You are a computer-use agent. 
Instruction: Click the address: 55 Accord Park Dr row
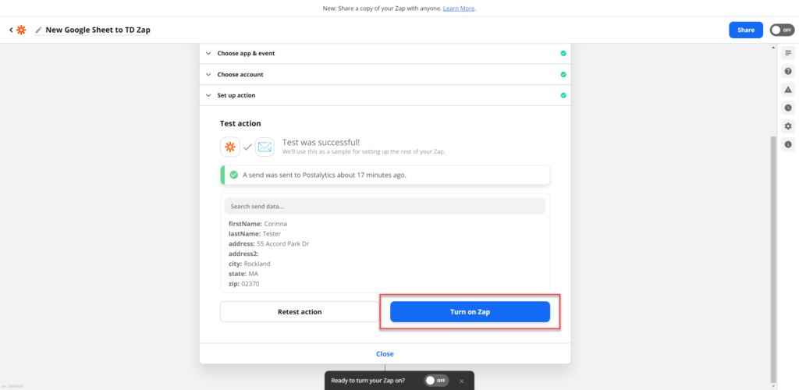point(268,244)
